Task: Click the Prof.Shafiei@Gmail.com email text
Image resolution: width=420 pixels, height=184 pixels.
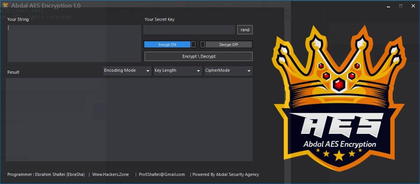Action: 162,174
